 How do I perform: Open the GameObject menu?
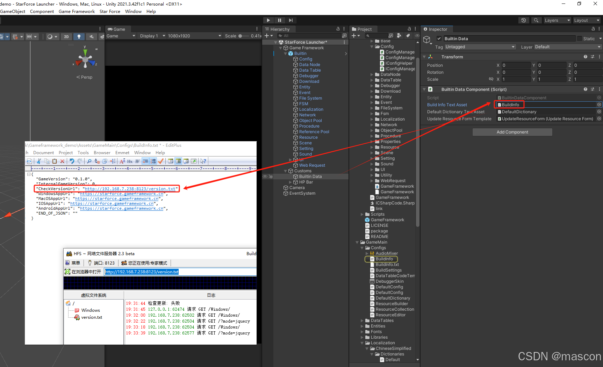[x=13, y=11]
